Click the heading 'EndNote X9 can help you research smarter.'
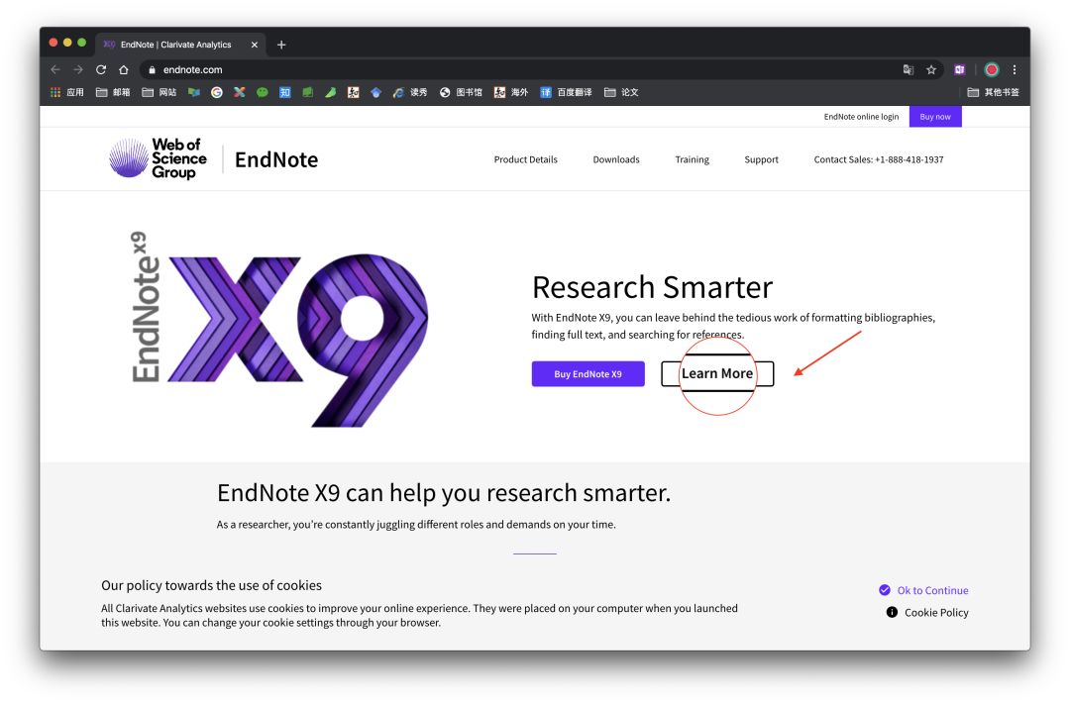Viewport: 1070px width, 703px height. click(x=444, y=492)
